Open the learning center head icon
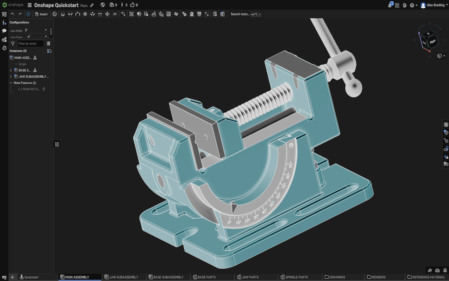Image resolution: width=449 pixels, height=281 pixels. [404, 5]
